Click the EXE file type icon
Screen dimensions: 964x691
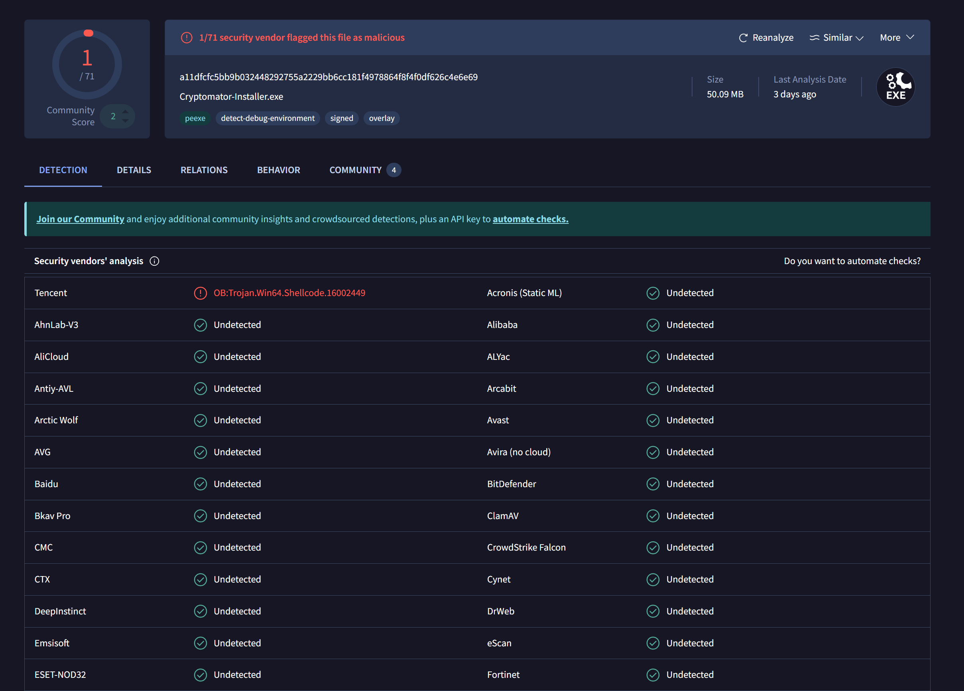pos(895,87)
